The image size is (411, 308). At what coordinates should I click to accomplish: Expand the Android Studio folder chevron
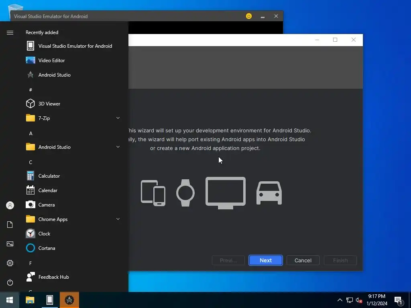[x=118, y=147]
